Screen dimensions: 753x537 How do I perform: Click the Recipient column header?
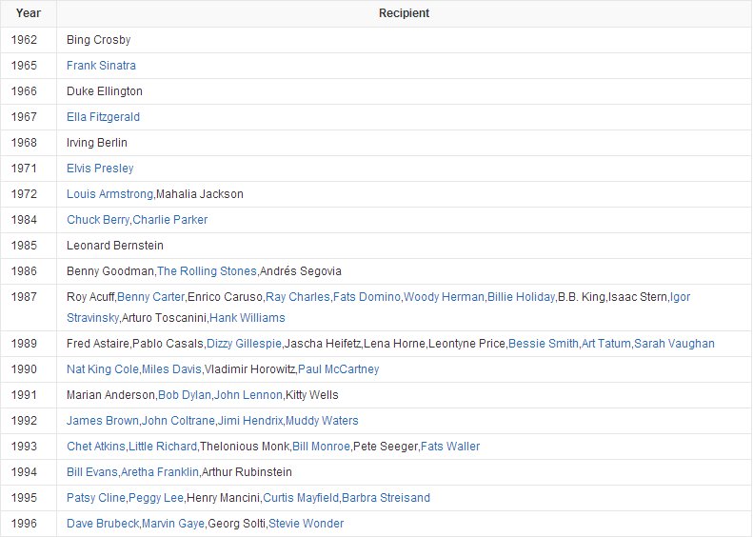tap(404, 13)
